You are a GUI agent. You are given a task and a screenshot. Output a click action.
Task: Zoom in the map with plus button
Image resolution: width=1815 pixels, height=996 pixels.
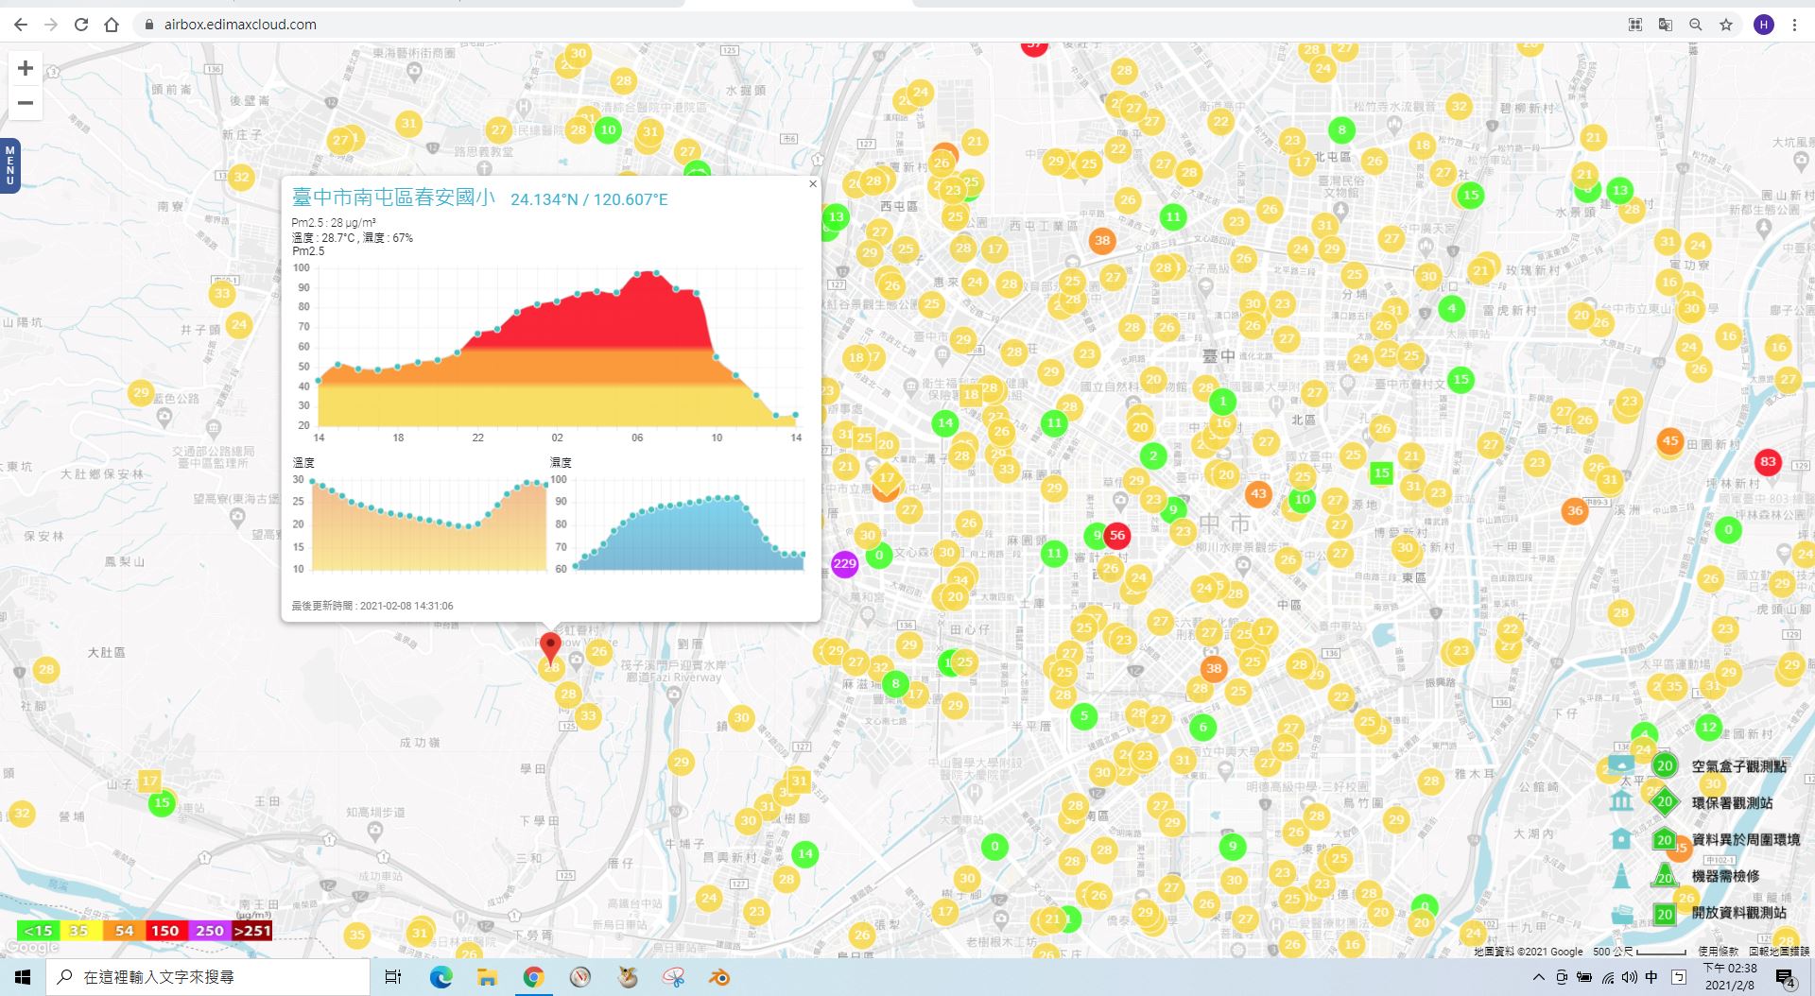[x=26, y=68]
